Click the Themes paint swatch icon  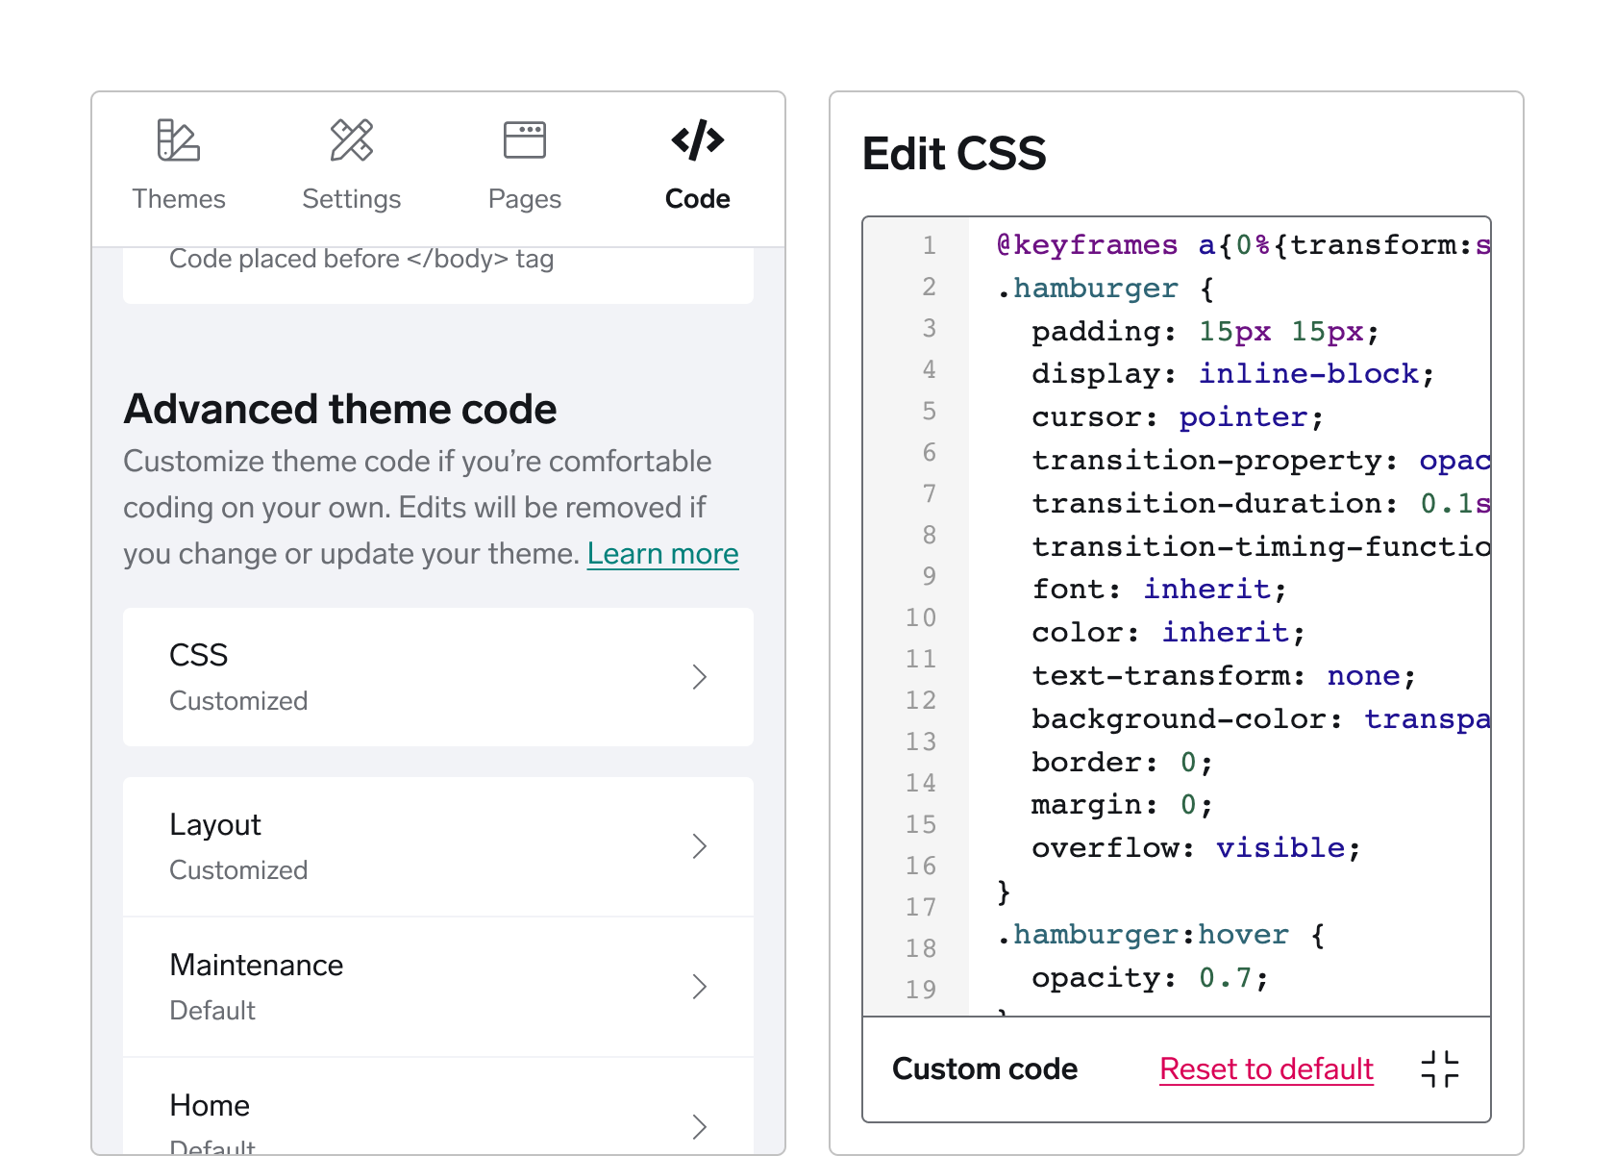[178, 140]
